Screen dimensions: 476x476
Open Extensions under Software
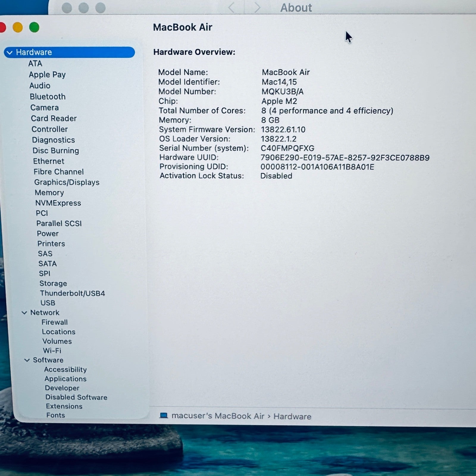click(64, 406)
